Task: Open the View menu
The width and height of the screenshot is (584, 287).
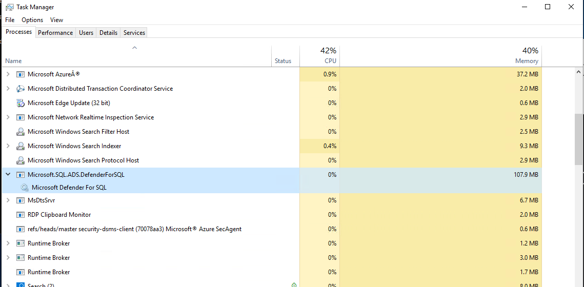Action: 56,19
